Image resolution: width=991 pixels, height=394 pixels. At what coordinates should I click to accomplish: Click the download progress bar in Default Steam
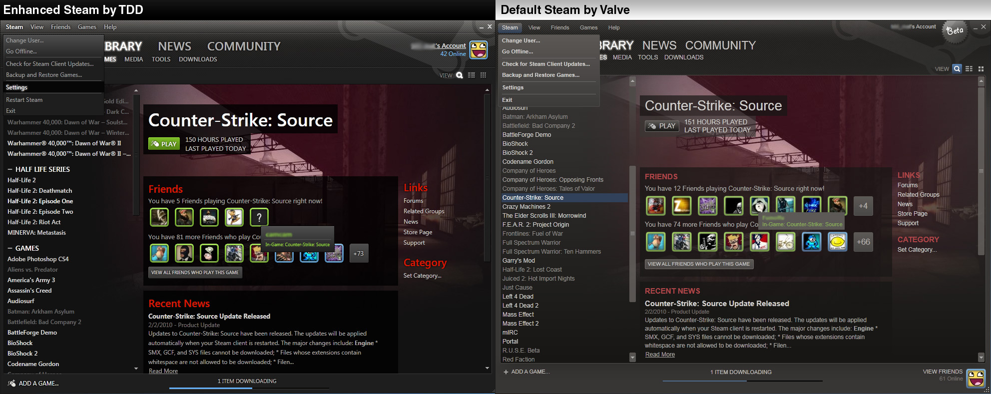coord(742,381)
